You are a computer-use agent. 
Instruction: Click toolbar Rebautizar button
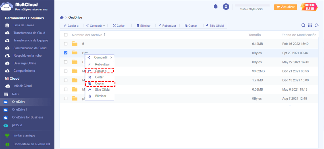tap(167, 26)
